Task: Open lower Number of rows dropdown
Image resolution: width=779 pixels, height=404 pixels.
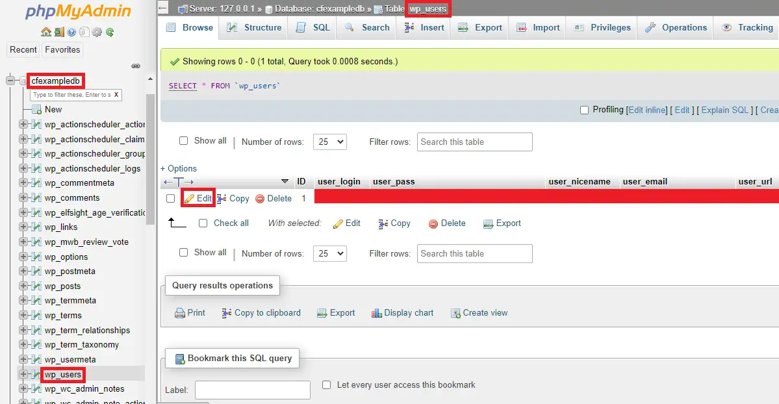Action: coord(330,253)
